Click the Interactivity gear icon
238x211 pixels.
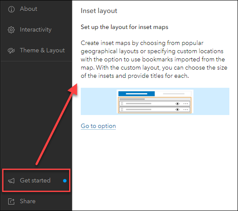click(11, 30)
